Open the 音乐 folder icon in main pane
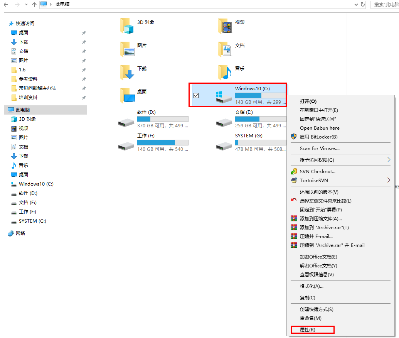The height and width of the screenshot is (338, 399). (x=225, y=71)
